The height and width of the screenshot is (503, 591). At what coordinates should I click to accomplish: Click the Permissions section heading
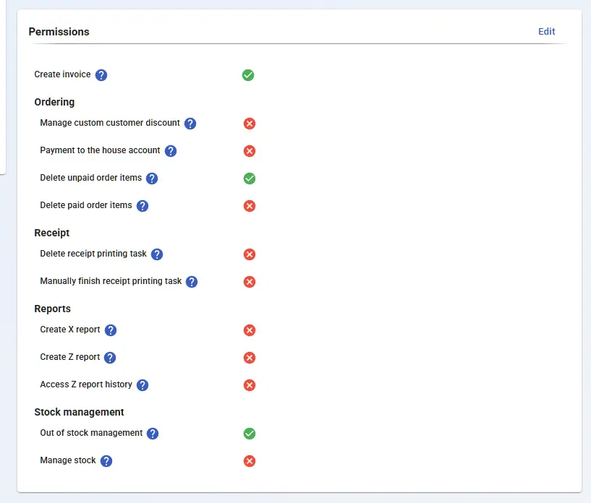pos(59,32)
